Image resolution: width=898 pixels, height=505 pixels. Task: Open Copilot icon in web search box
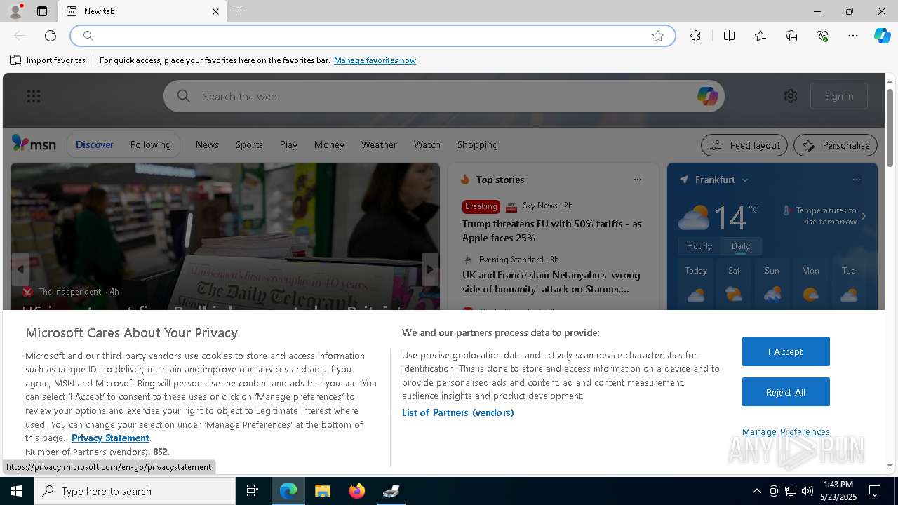click(707, 96)
